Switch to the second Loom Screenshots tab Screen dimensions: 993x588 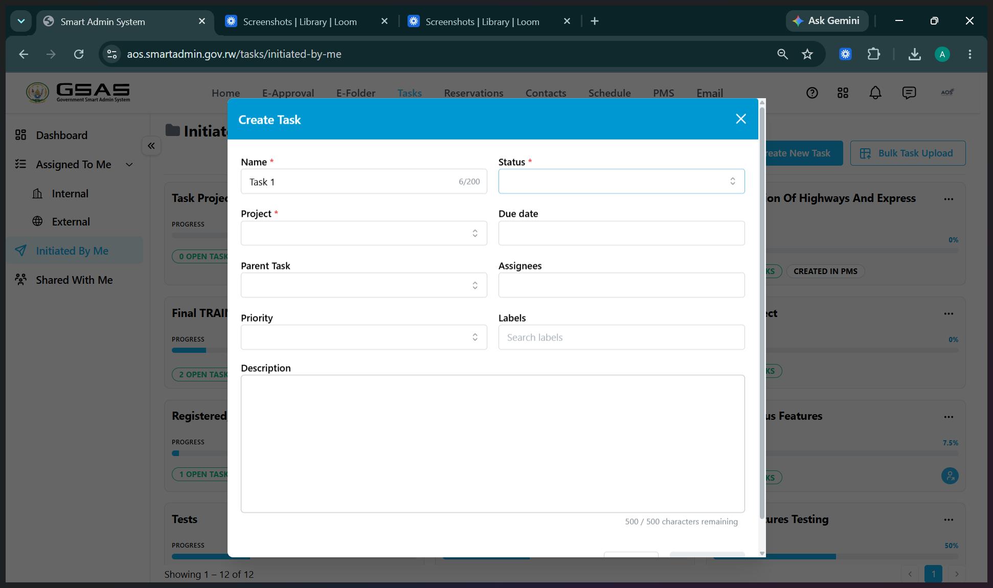pos(489,21)
